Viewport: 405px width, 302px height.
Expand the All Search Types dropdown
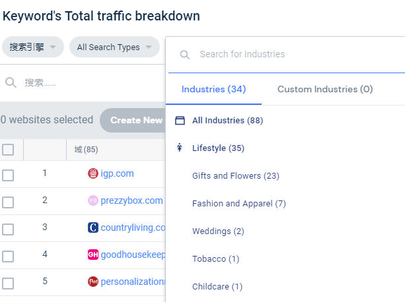pos(114,47)
